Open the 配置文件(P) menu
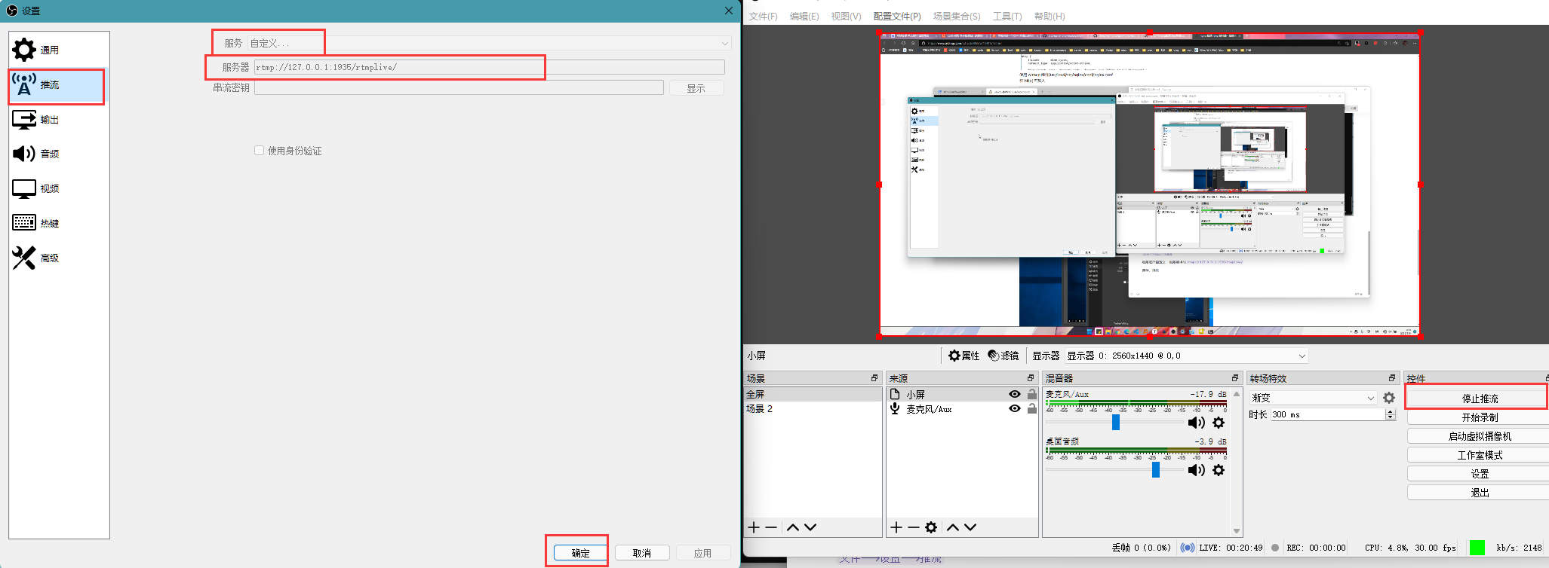1549x568 pixels. pyautogui.click(x=897, y=16)
